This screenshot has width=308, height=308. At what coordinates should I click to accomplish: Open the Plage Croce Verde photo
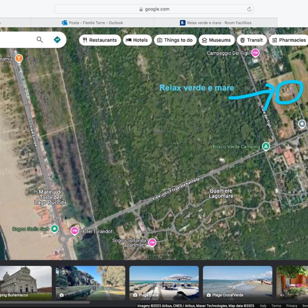(237, 283)
